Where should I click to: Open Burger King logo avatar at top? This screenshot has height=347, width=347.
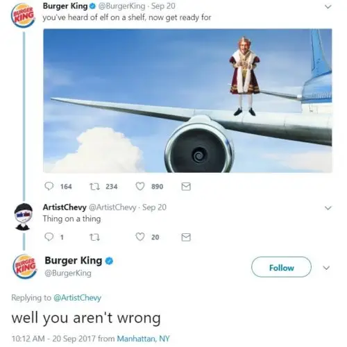[x=23, y=15]
